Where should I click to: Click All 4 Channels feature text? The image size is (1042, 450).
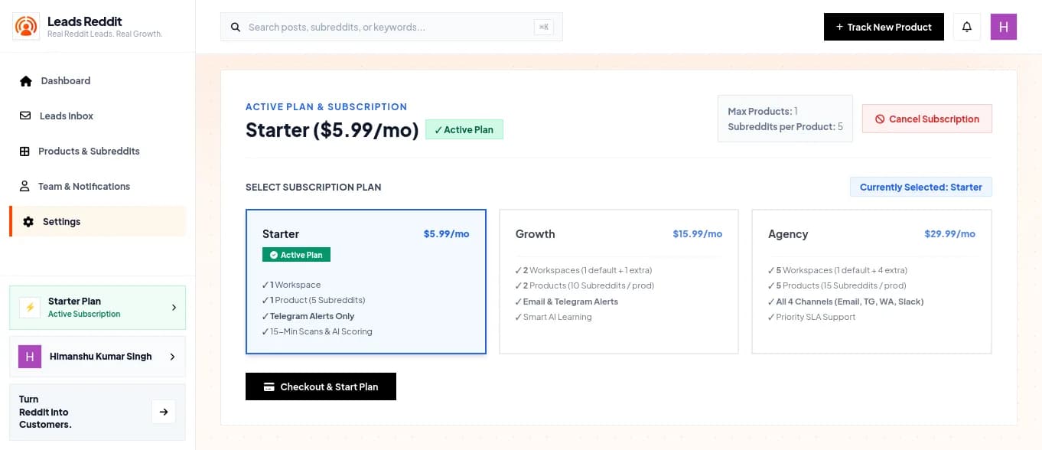tap(850, 302)
